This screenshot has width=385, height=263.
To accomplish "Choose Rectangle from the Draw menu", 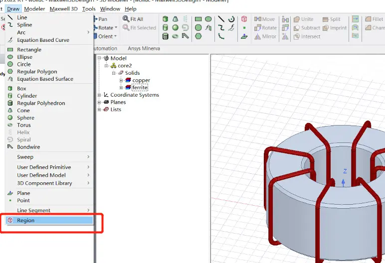I will [x=49, y=49].
